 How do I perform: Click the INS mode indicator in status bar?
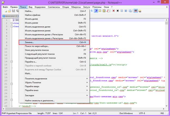click(162, 113)
